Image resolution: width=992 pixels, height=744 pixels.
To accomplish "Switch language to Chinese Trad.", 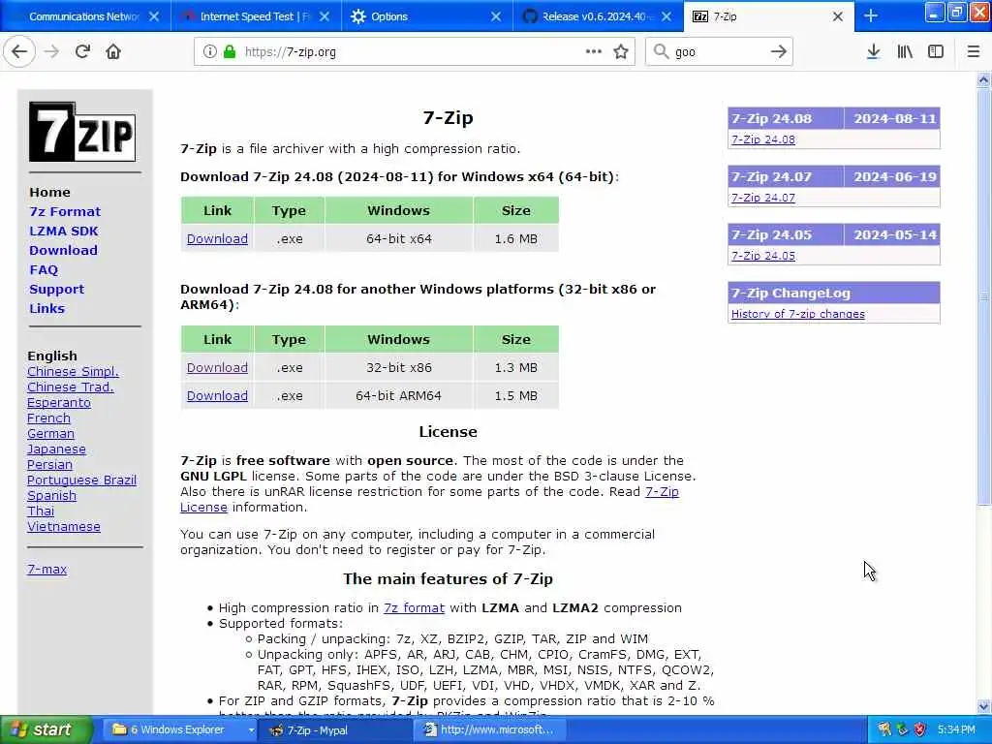I will pos(70,387).
